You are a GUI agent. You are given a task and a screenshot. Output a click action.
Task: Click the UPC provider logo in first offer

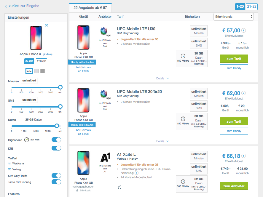pyautogui.click(x=105, y=32)
